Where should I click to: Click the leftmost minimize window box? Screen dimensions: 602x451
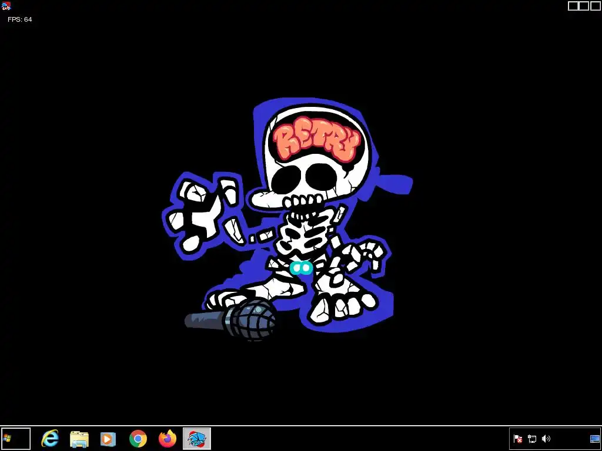(573, 6)
